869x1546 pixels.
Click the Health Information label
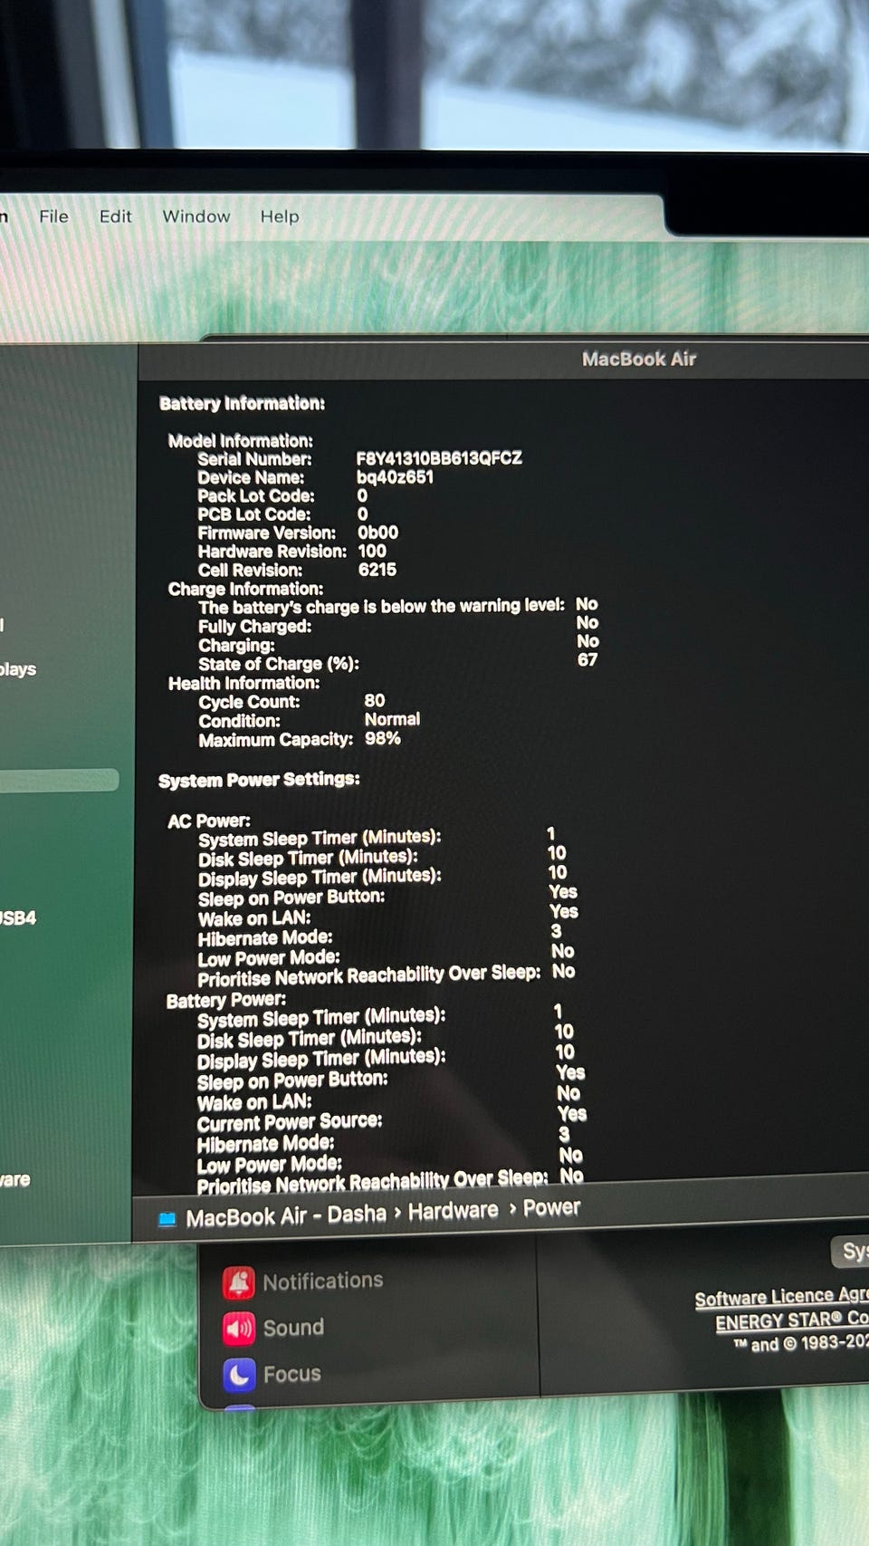[x=244, y=683]
